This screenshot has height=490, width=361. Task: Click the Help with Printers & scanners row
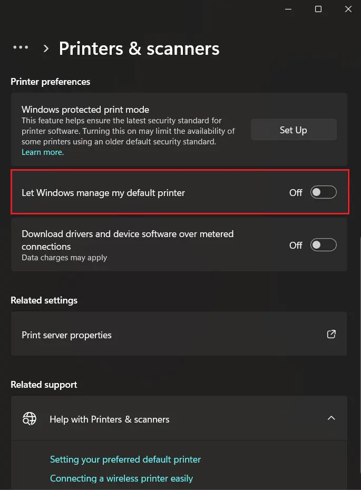tap(179, 418)
